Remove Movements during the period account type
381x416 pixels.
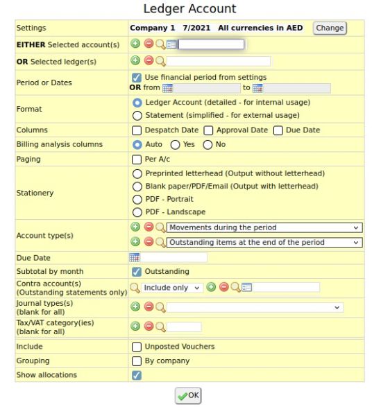(149, 227)
